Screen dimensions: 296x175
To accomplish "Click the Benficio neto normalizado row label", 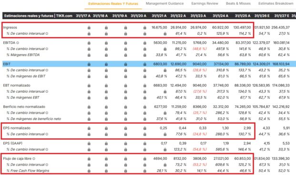I will [x=24, y=107].
